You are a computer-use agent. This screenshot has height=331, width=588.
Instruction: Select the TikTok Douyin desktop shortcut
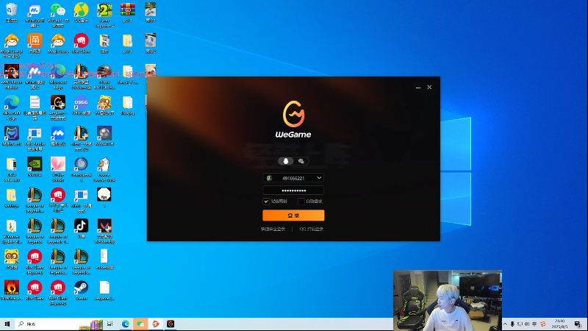point(82,229)
